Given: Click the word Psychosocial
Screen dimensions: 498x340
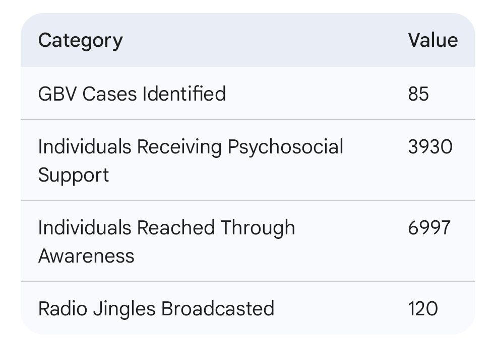Looking at the screenshot, I should [285, 147].
